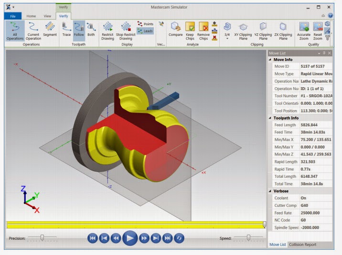Collapse the Verbose section
The height and width of the screenshot is (255, 342).
coord(270,191)
